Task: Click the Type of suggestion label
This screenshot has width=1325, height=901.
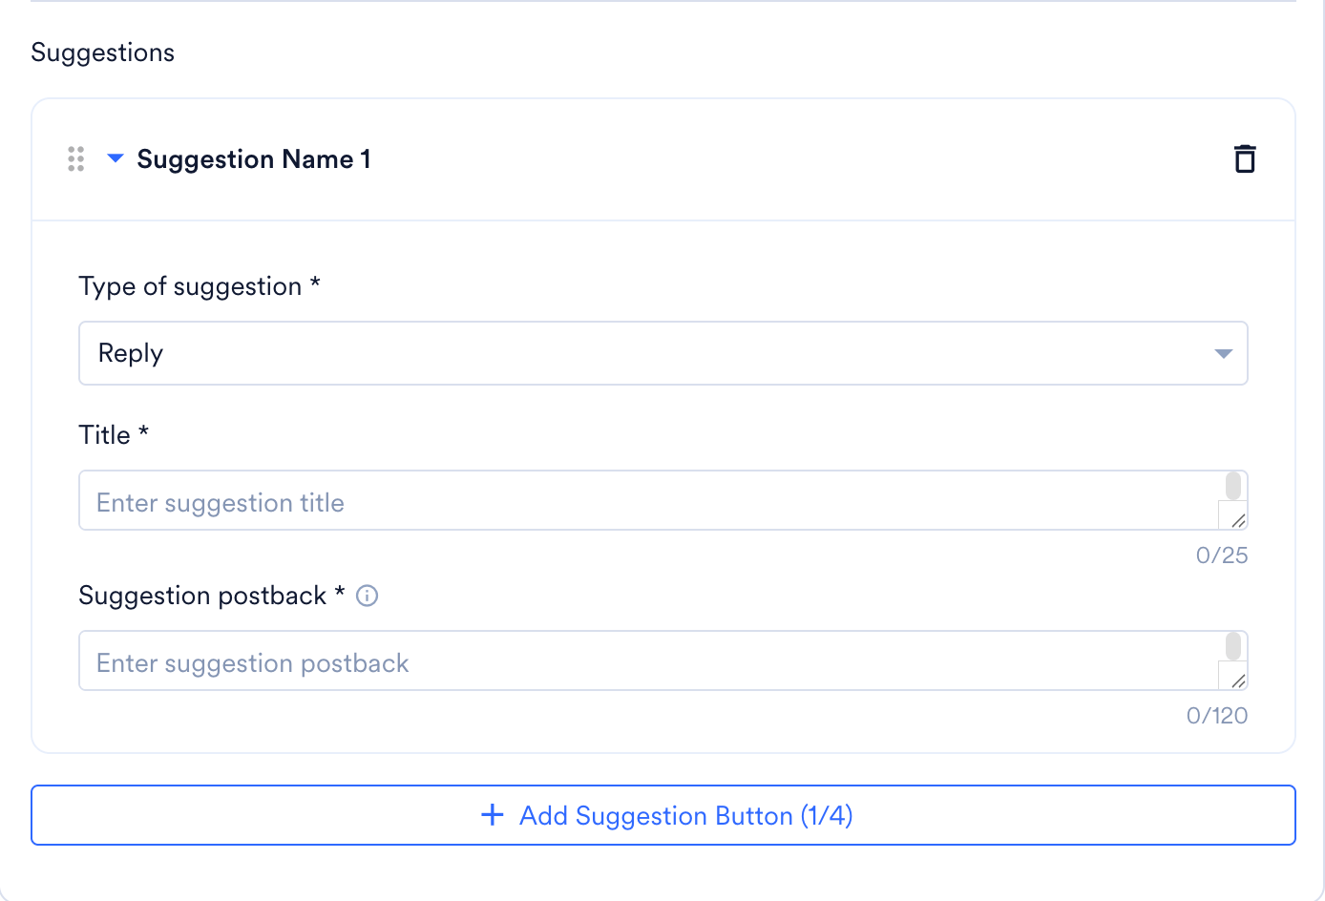Action: click(200, 286)
